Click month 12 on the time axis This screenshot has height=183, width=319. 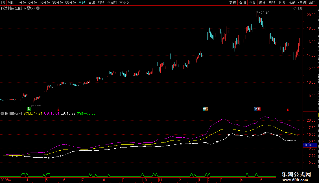[x=179, y=180]
